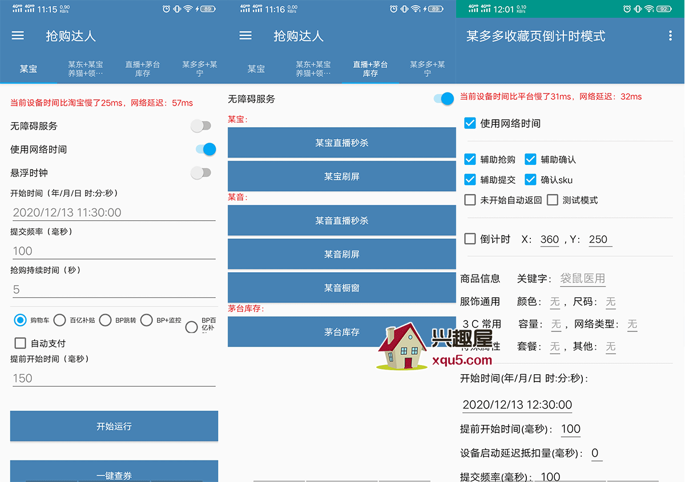Edit 套餐 field
The image size is (685, 482).
[x=555, y=347]
